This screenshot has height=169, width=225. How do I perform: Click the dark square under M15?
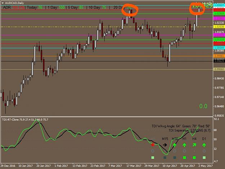tap(165, 158)
